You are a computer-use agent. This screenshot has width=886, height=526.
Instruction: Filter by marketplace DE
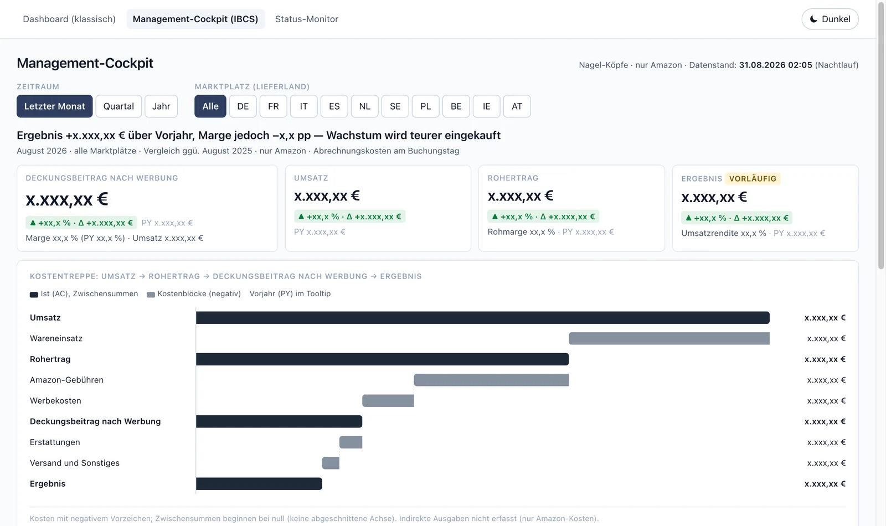tap(243, 106)
